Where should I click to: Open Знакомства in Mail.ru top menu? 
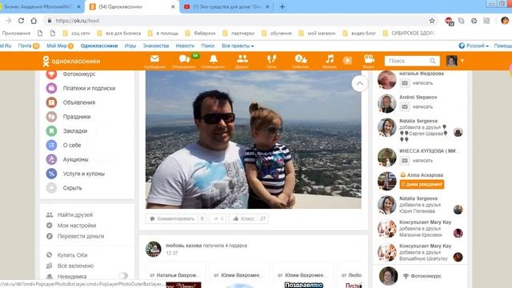point(156,46)
